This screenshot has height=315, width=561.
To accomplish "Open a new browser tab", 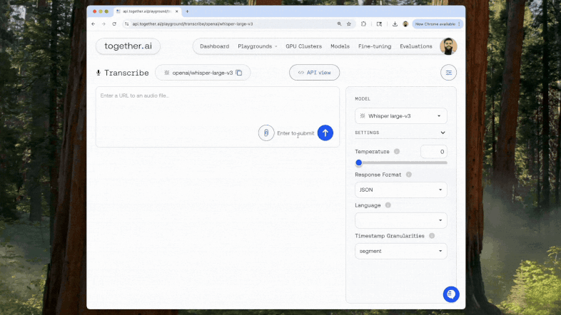I will (187, 11).
